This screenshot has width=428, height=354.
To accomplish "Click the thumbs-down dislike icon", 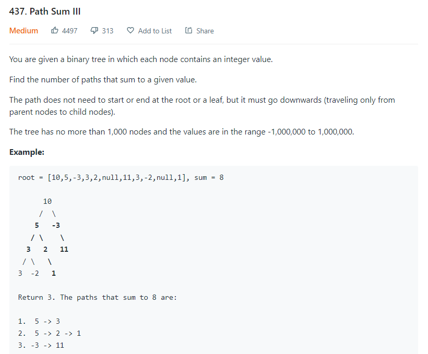I will 94,31.
